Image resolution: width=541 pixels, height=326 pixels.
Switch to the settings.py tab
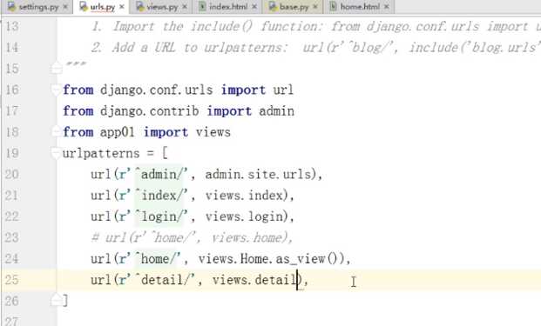point(37,7)
